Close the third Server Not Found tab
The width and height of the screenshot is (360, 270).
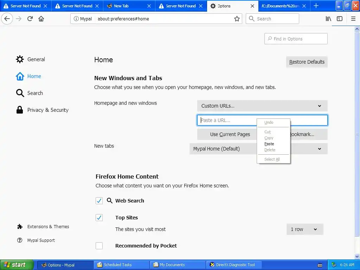(201, 6)
